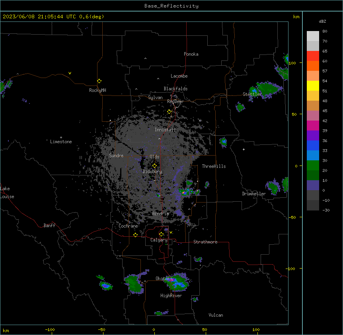Click the yellow diamond marker between Olds and Didsbury

154,166
